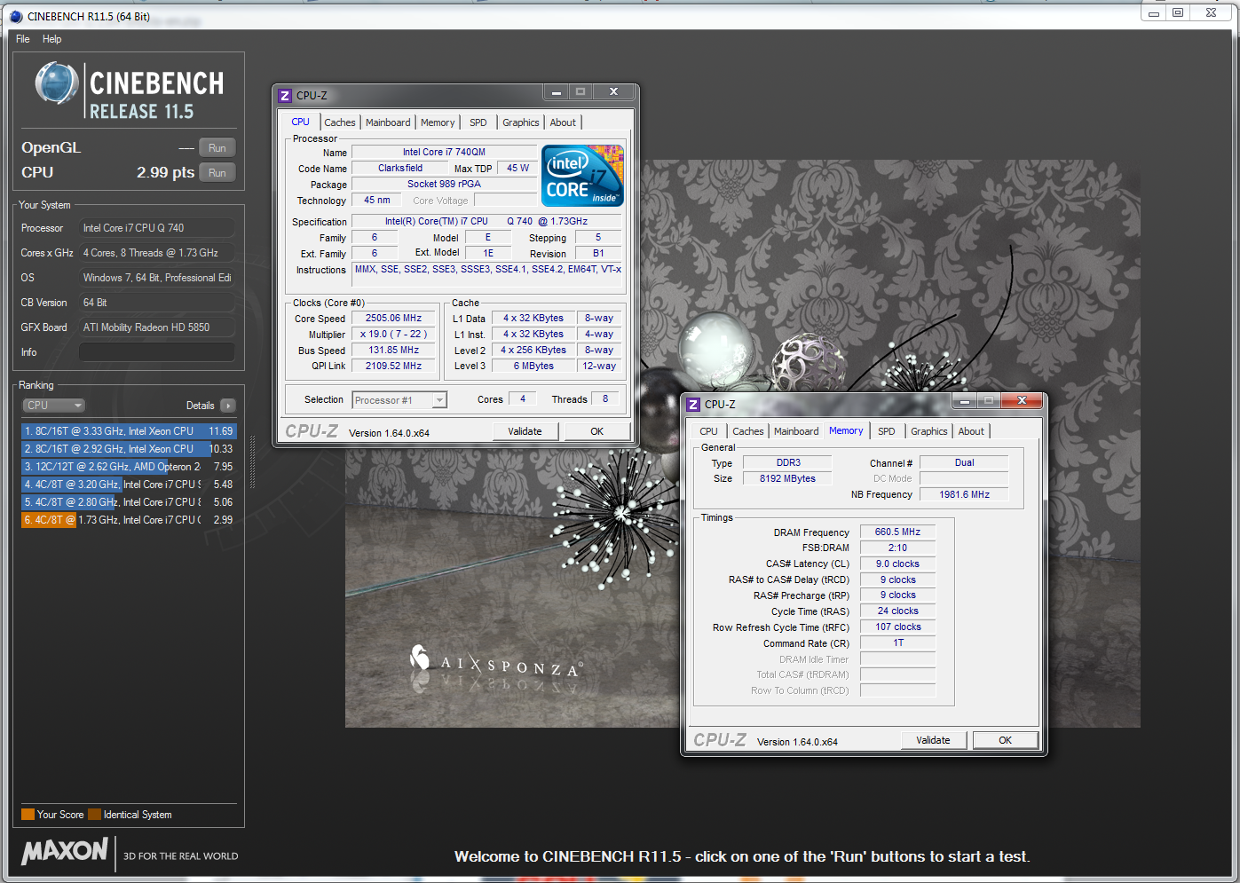This screenshot has height=883, width=1240.
Task: Run the CPU benchmark
Action: coord(217,173)
